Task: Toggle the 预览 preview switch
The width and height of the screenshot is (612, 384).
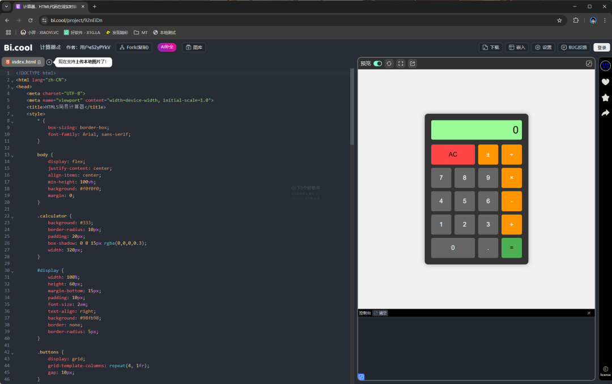Action: 377,63
